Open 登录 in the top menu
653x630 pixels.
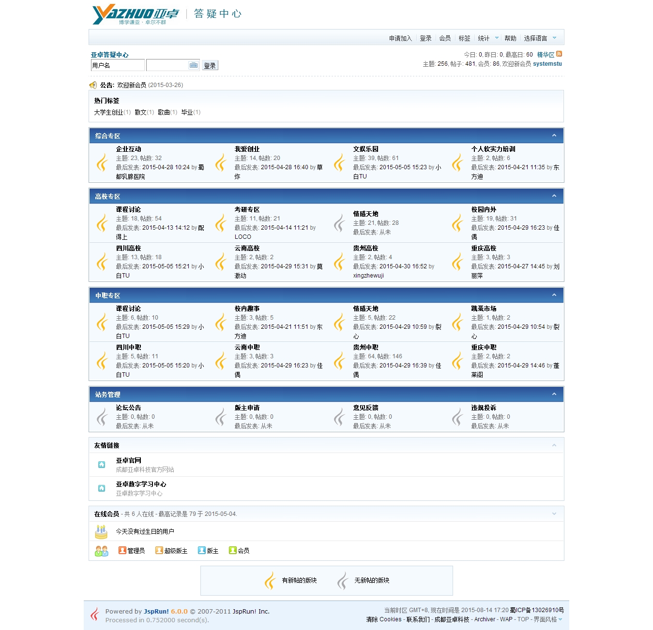[425, 38]
